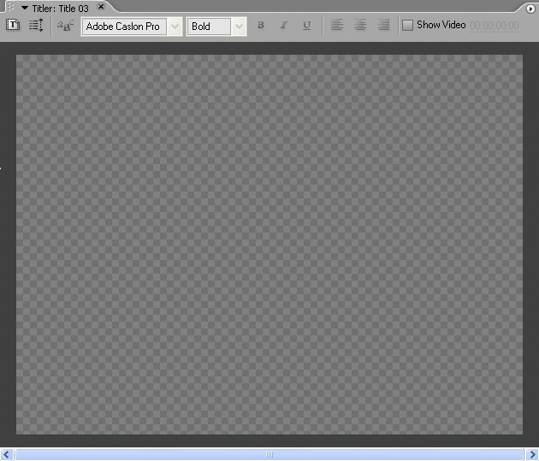This screenshot has height=461, width=539.
Task: Click the Titler panel drag grip handle
Action: [x=10, y=7]
